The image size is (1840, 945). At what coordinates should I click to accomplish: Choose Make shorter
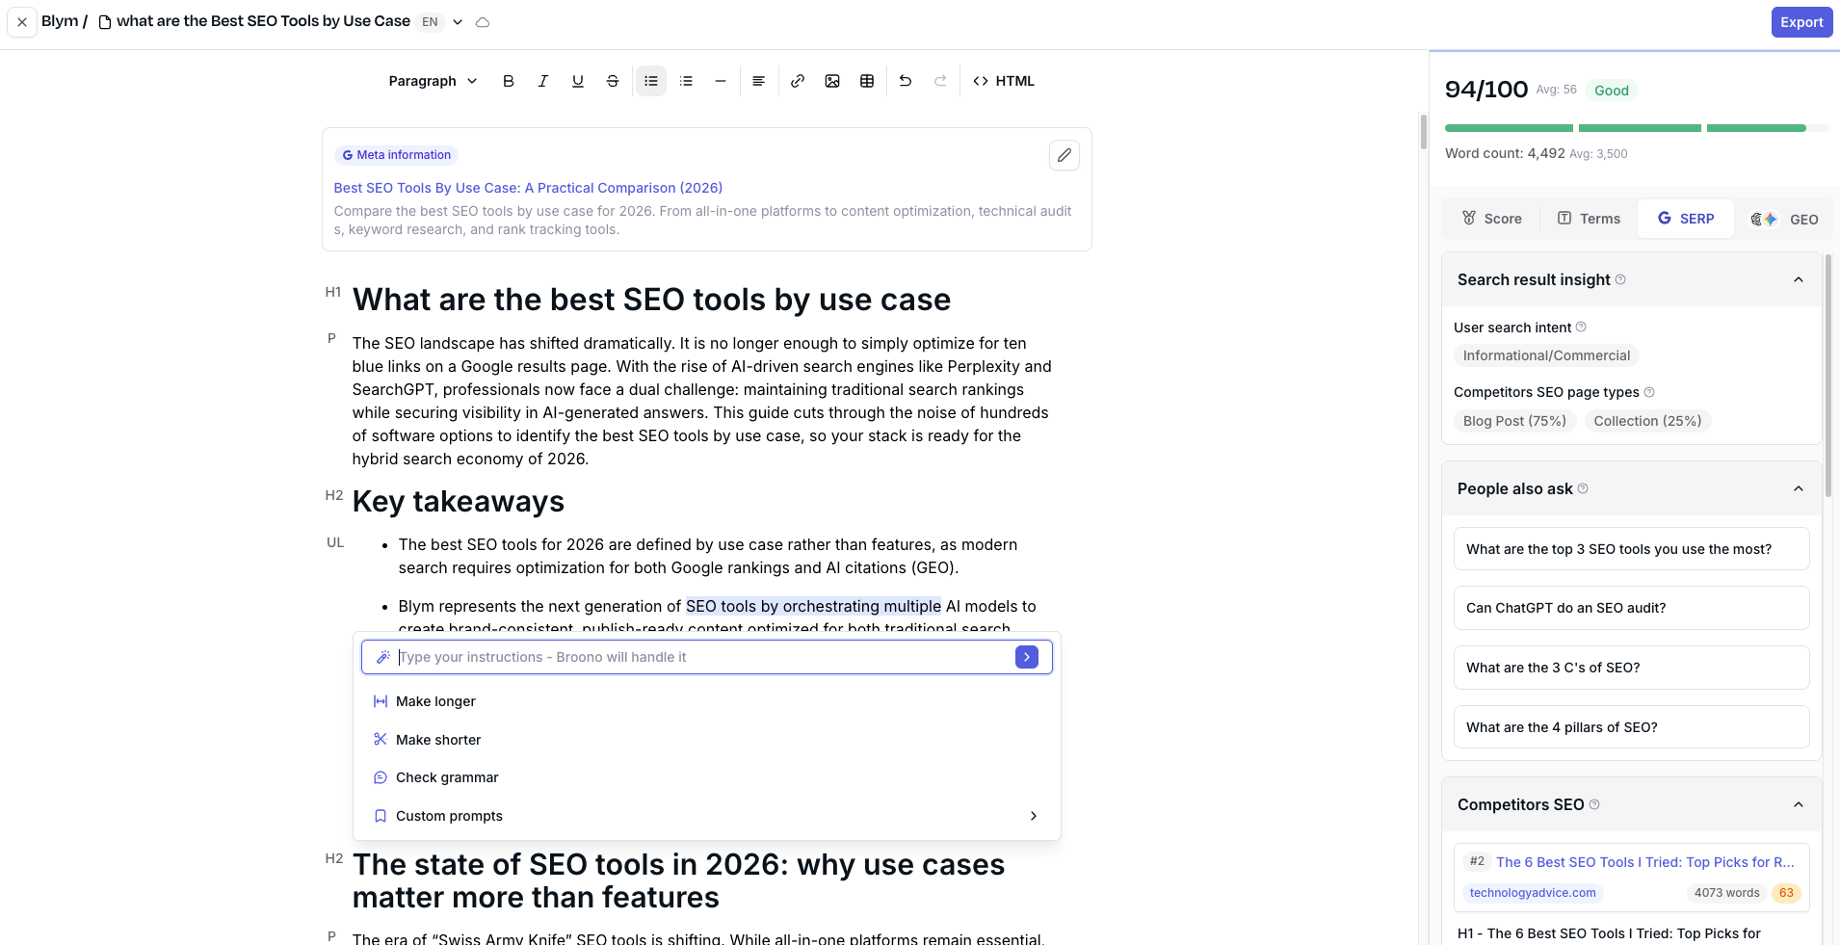707,740
